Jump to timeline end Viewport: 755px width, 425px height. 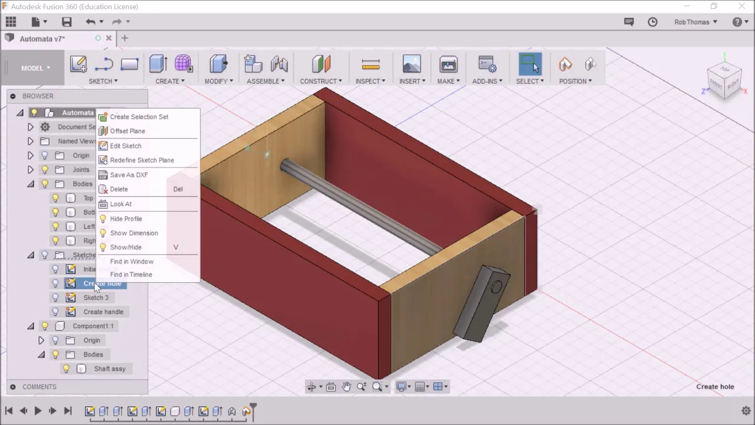[67, 411]
